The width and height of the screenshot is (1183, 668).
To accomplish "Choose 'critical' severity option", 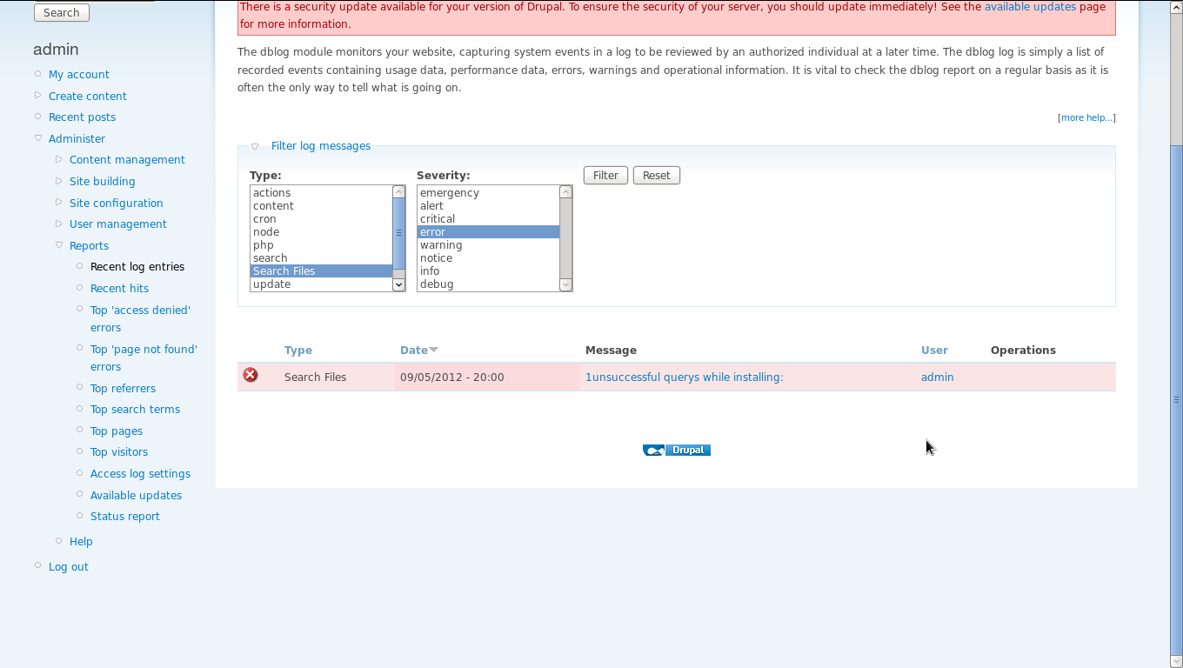I will (438, 219).
